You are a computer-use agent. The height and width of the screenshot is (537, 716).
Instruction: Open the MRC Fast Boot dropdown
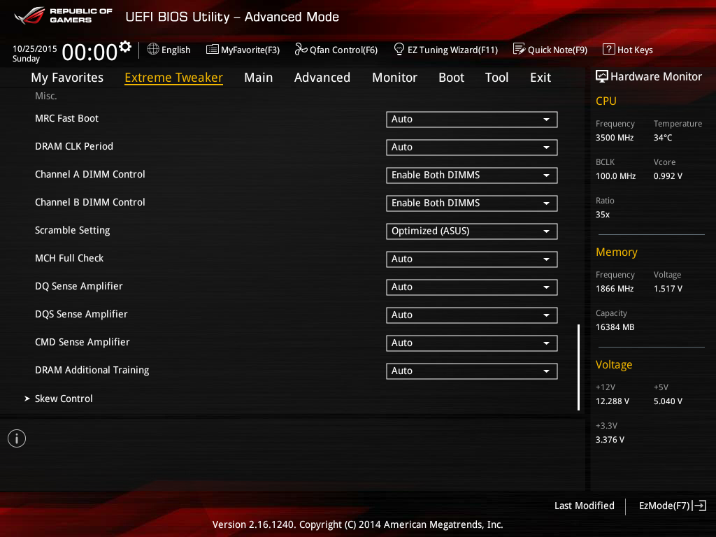472,119
